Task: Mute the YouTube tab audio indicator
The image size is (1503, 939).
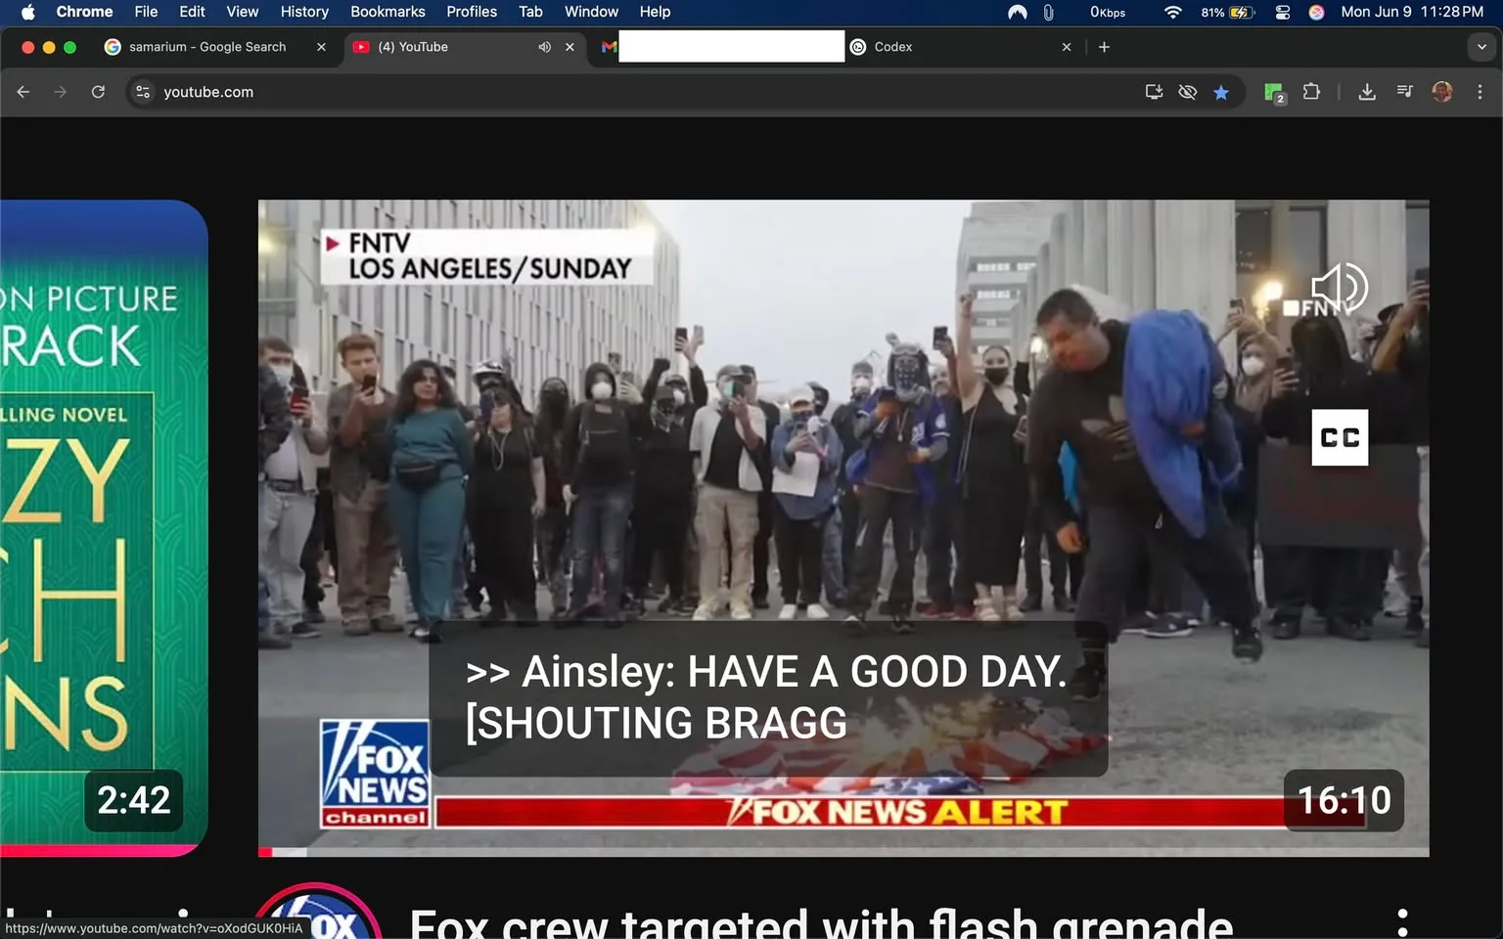Action: pos(544,47)
